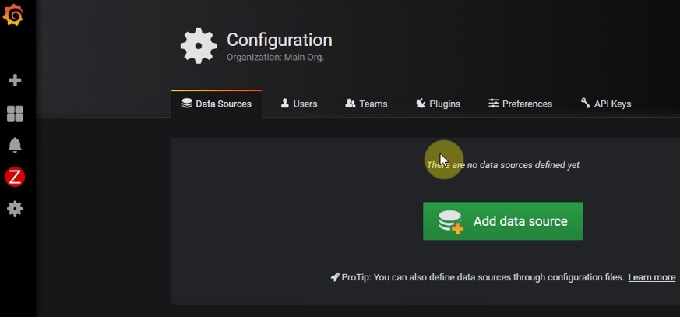
Task: Switch to the Data Sources tab
Action: pos(217,104)
